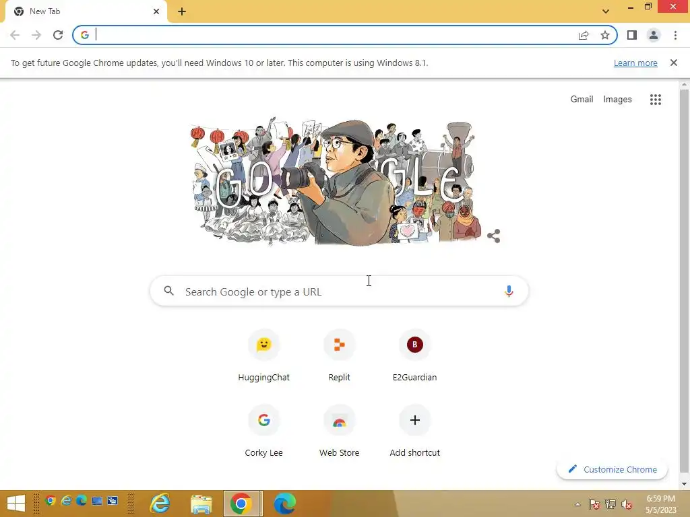Open File Explorer from the taskbar

(201, 504)
